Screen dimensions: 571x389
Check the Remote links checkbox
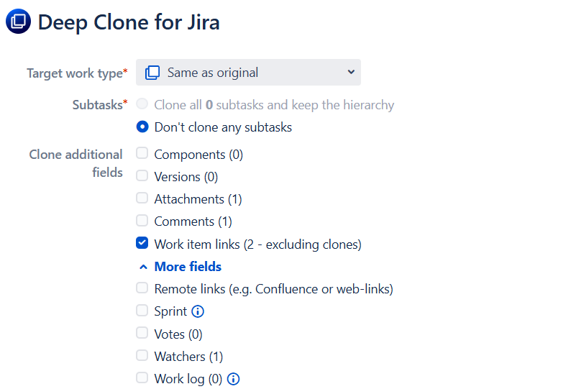coord(142,288)
